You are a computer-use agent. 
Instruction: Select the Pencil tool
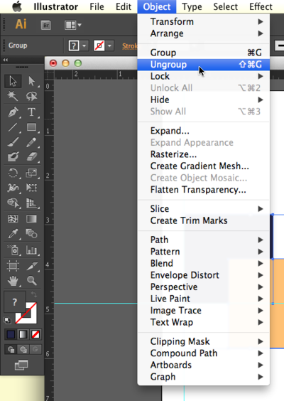click(31, 142)
